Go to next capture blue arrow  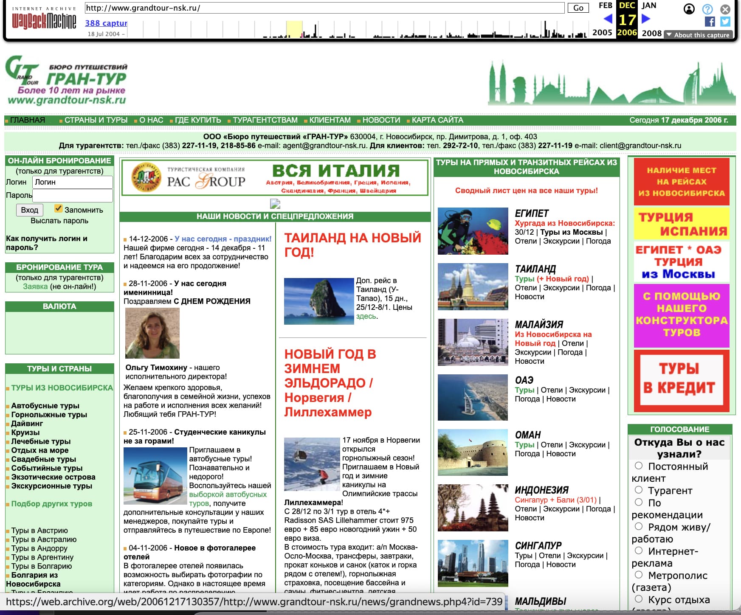646,19
